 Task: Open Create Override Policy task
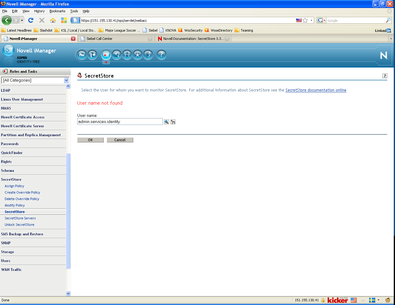[x=22, y=192]
